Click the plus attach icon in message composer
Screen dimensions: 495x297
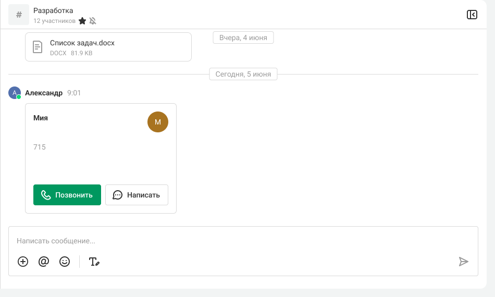[x=23, y=262]
